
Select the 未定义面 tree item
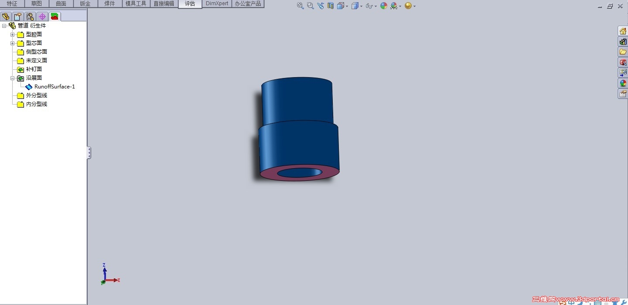pyautogui.click(x=37, y=61)
